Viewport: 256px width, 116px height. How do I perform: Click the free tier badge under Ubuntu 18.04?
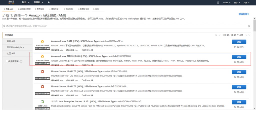[42, 78]
